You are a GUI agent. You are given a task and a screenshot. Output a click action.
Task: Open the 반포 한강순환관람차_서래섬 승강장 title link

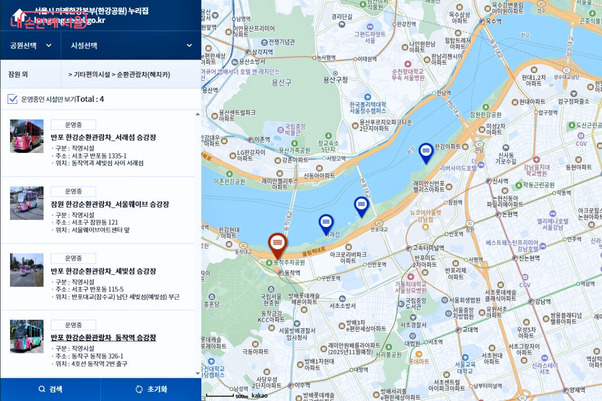click(103, 137)
